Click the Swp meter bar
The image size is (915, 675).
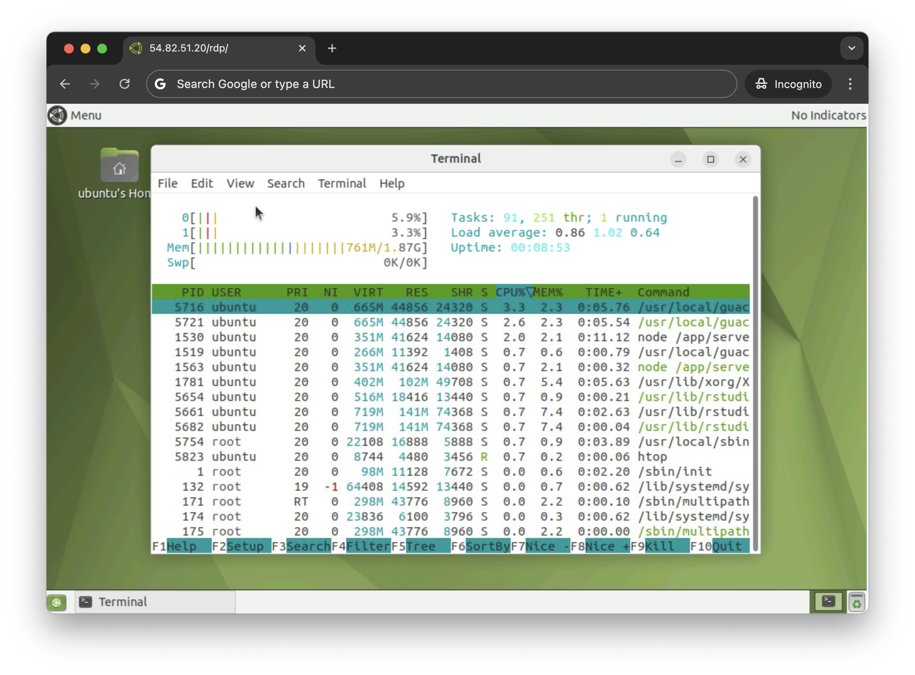[x=297, y=262]
